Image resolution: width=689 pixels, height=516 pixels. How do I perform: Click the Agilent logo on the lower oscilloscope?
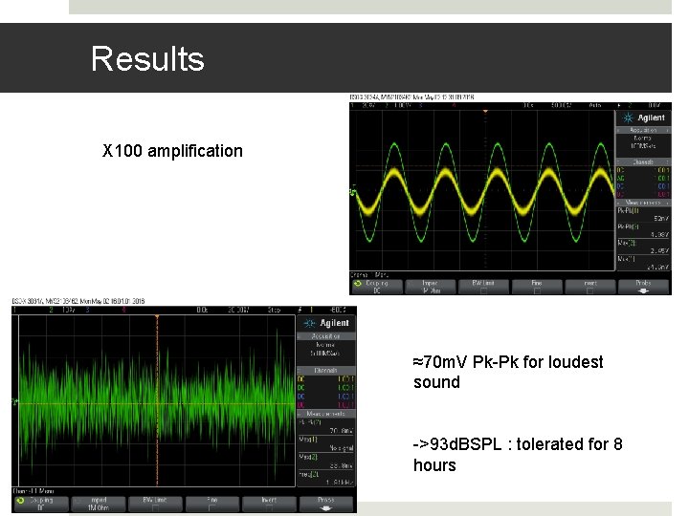coord(326,323)
